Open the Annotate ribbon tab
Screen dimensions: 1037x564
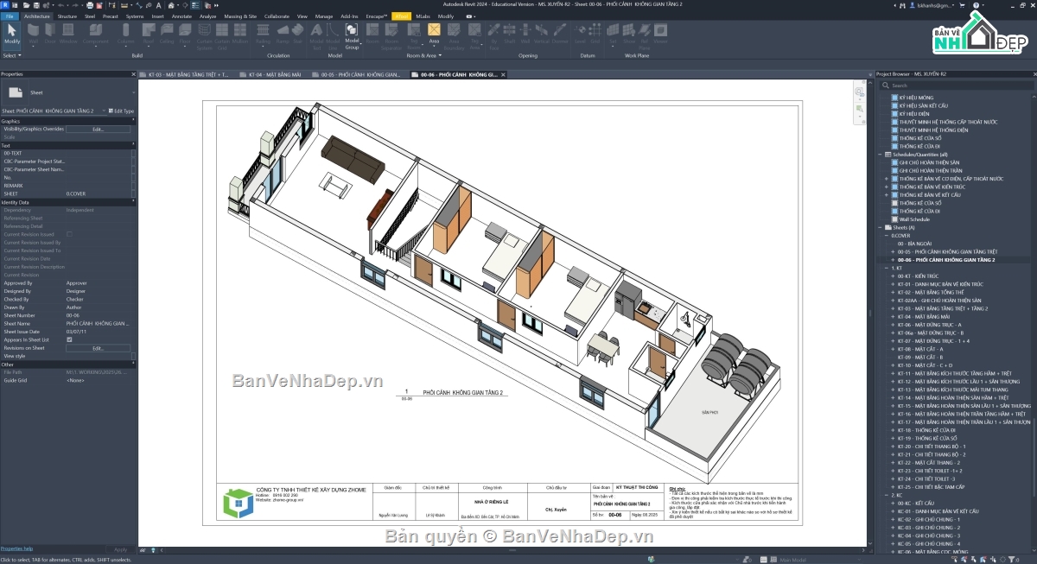click(x=181, y=16)
